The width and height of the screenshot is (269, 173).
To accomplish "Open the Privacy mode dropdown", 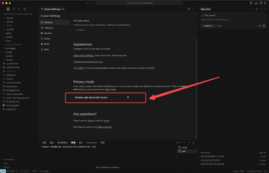I will click(101, 97).
